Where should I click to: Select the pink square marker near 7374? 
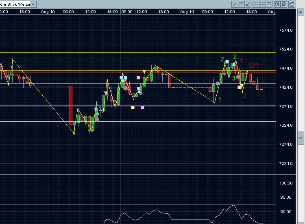[142, 108]
